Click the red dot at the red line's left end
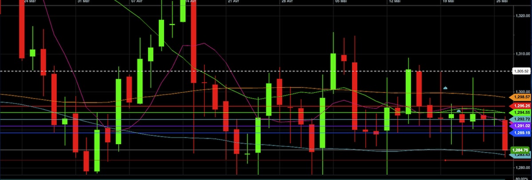 [446, 161]
